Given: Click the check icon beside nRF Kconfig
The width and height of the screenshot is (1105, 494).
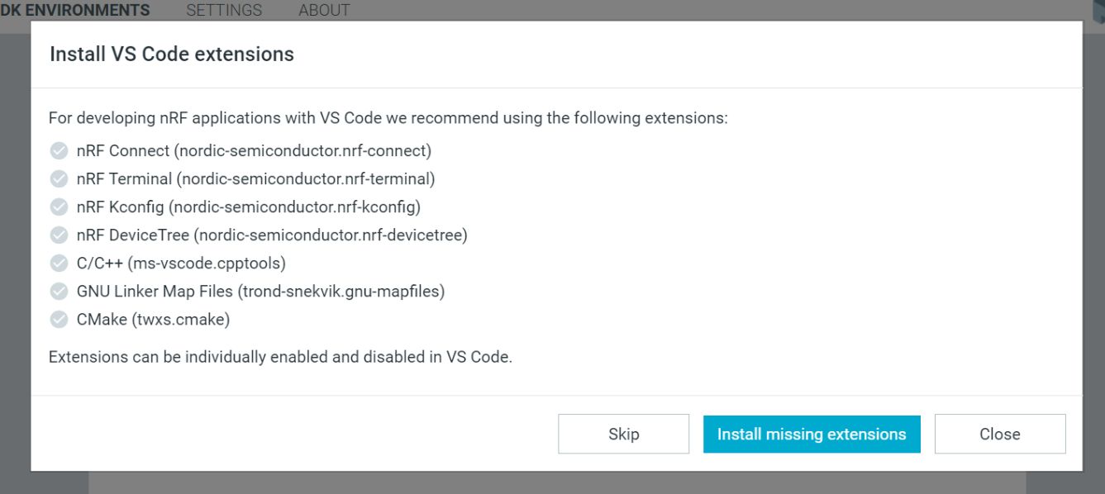Looking at the screenshot, I should point(59,207).
